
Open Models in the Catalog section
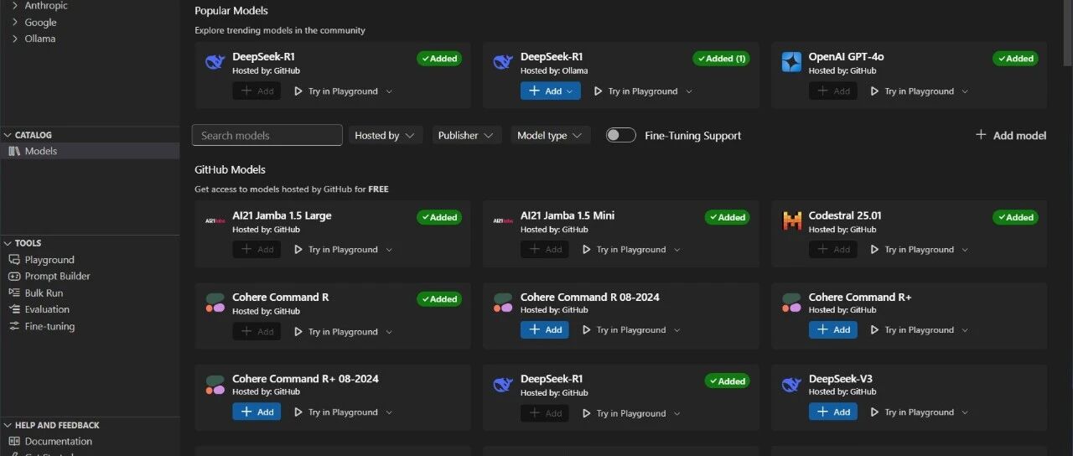pos(90,151)
